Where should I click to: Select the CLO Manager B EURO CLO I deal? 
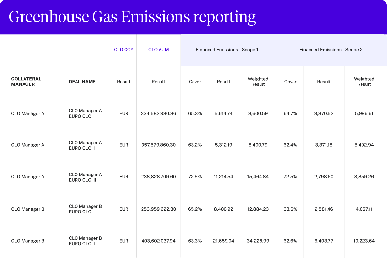coord(85,209)
